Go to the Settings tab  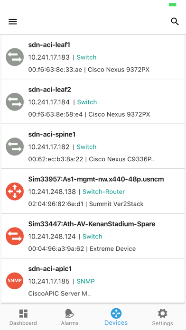(x=162, y=317)
